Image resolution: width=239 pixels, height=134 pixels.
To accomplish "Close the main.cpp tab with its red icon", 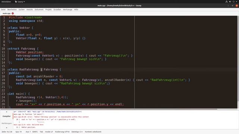I will pyautogui.click(x=13, y=13).
